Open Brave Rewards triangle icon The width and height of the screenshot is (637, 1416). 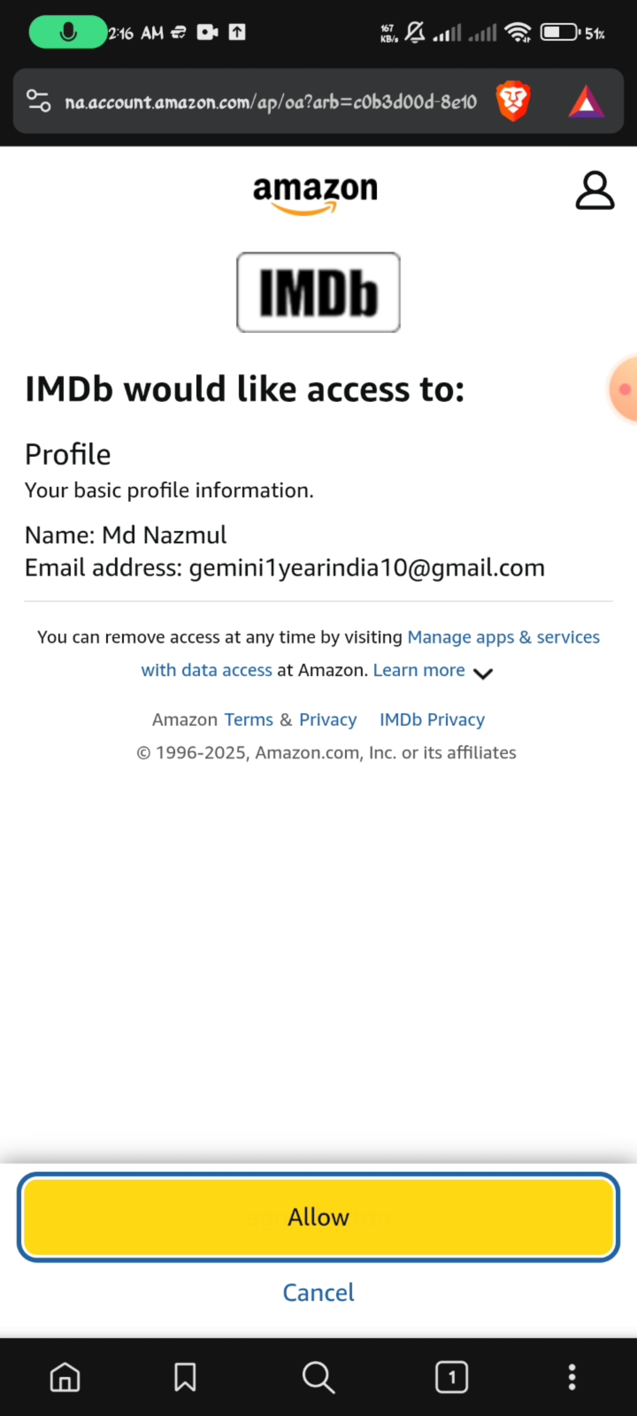pyautogui.click(x=586, y=102)
